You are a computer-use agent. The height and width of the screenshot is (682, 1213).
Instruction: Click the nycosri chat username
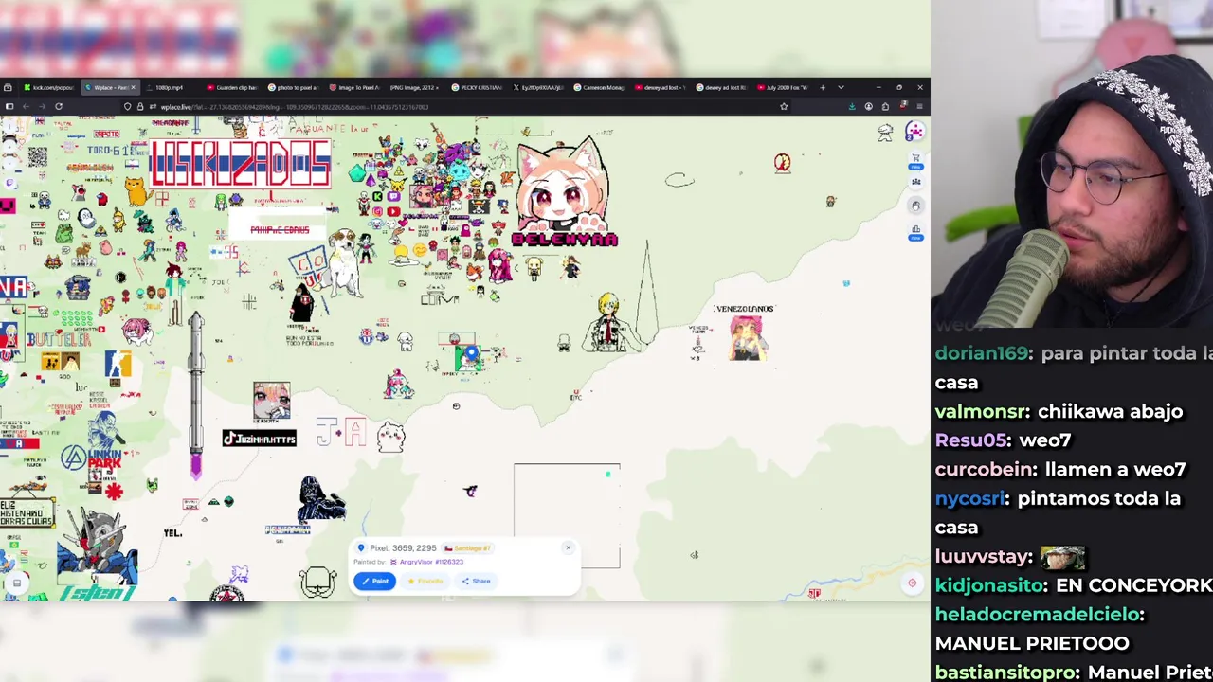coord(969,498)
